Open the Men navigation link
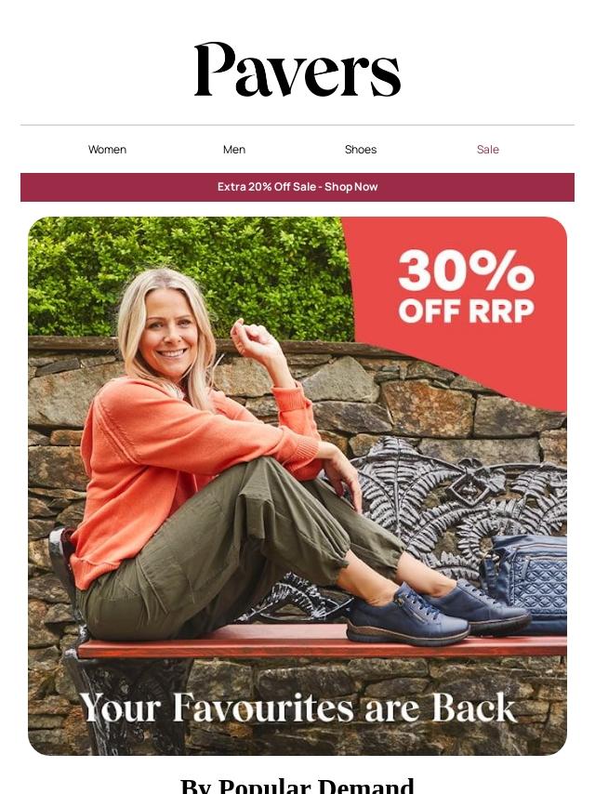 pos(234,150)
